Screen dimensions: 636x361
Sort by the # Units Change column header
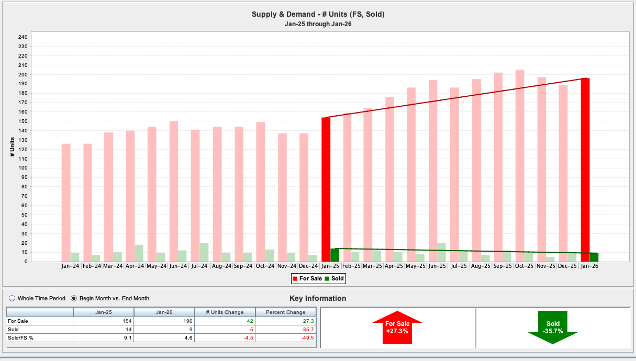pyautogui.click(x=225, y=312)
